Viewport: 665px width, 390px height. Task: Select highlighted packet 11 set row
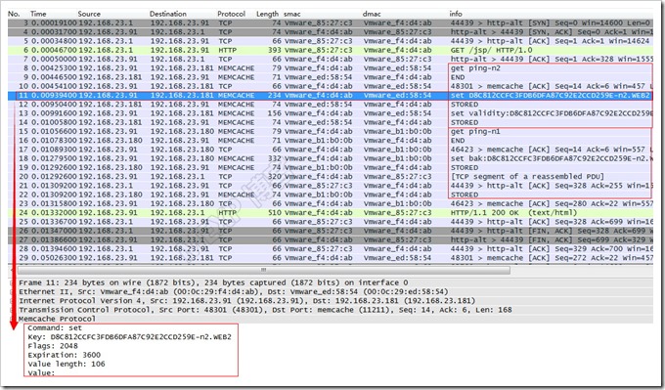(x=331, y=96)
